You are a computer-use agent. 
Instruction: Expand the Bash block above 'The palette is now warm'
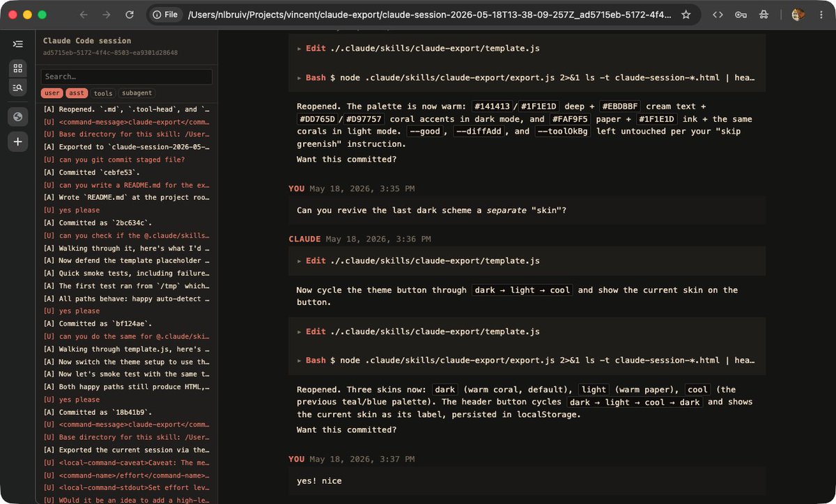[527, 78]
